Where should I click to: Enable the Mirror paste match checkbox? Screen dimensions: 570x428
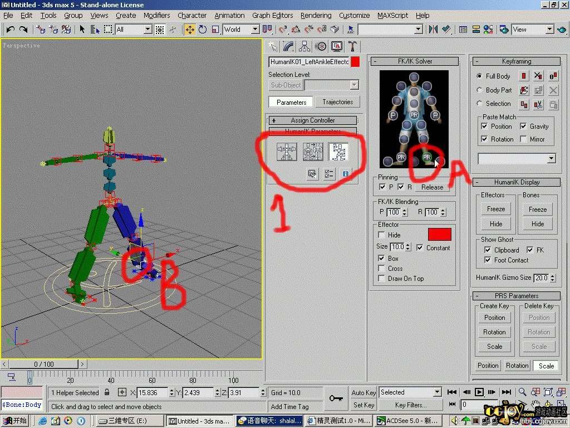pos(523,139)
